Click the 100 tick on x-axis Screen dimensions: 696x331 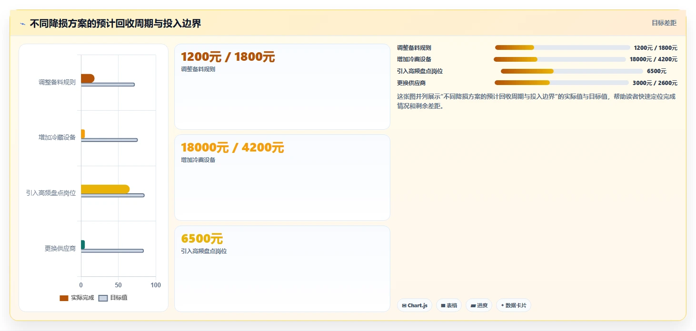pos(155,285)
